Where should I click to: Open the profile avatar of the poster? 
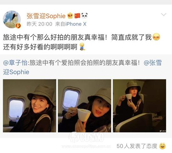point(12,19)
